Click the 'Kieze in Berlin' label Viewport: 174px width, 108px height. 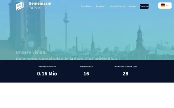pos(86,67)
